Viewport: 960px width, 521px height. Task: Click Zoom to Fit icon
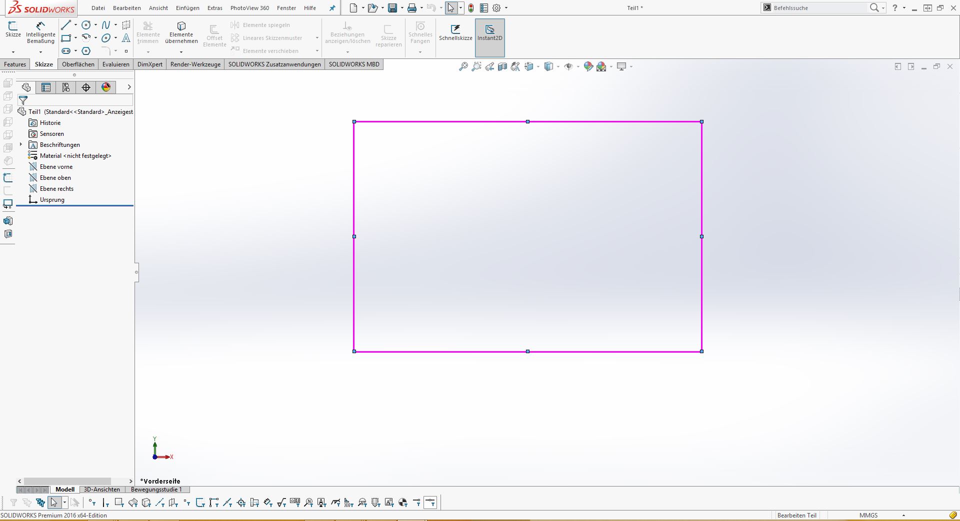pyautogui.click(x=463, y=66)
